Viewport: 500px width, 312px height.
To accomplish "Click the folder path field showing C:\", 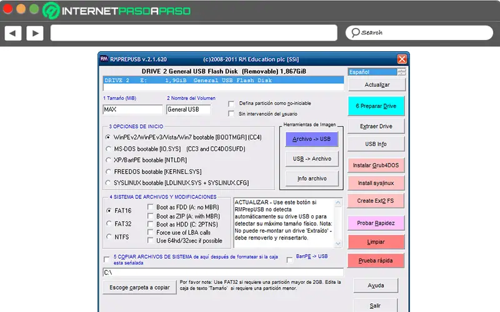I will coord(223,273).
